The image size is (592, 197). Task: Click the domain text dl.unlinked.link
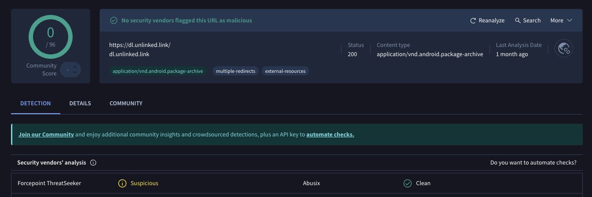pyautogui.click(x=129, y=54)
